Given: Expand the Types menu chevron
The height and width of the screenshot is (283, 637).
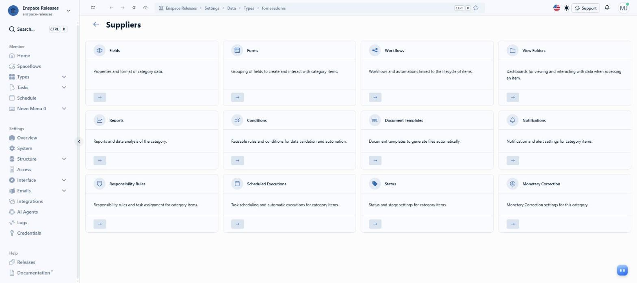Looking at the screenshot, I should (64, 77).
